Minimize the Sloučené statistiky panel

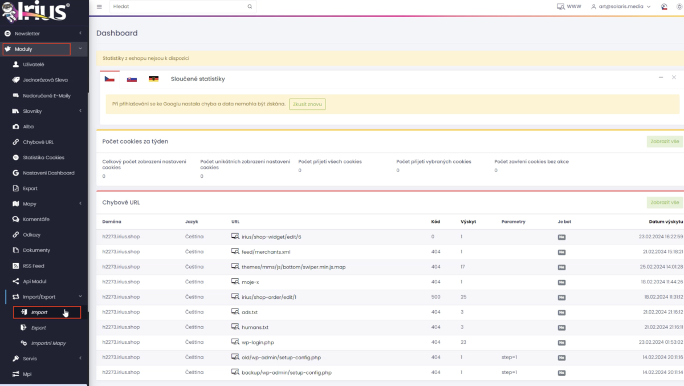click(x=661, y=77)
